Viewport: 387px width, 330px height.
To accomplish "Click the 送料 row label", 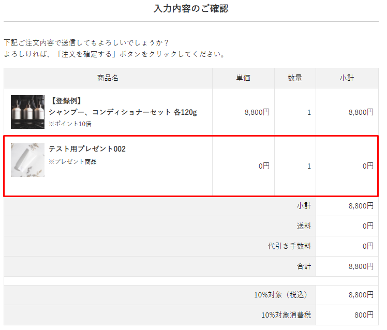I will (304, 226).
